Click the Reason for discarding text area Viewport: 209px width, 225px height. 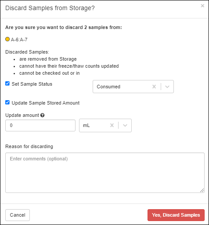click(105, 173)
